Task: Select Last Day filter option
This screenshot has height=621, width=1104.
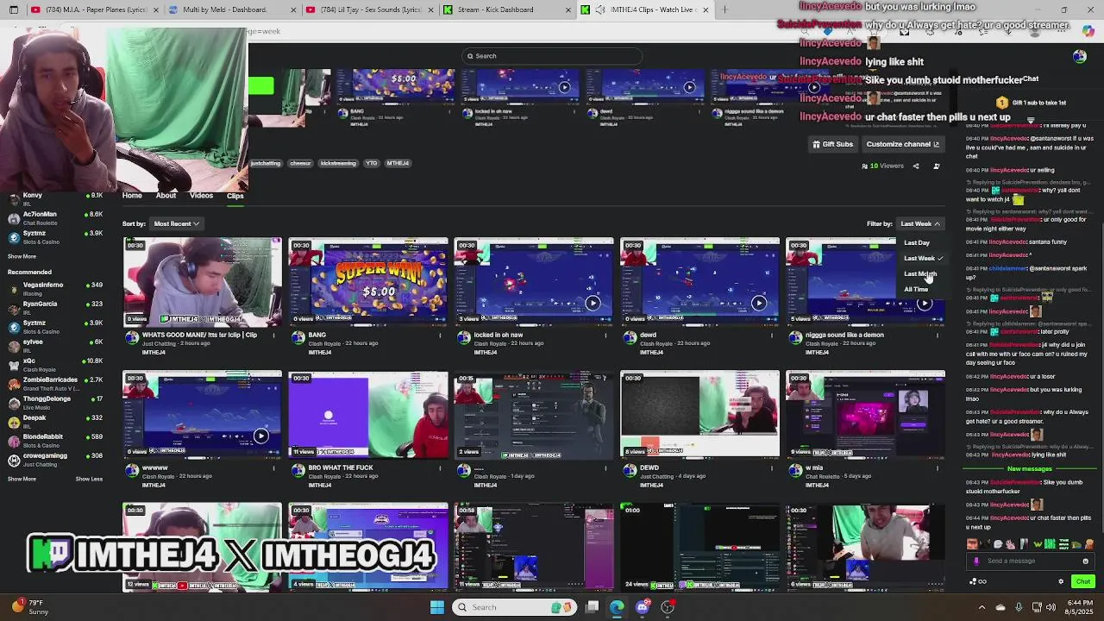Action: (917, 243)
